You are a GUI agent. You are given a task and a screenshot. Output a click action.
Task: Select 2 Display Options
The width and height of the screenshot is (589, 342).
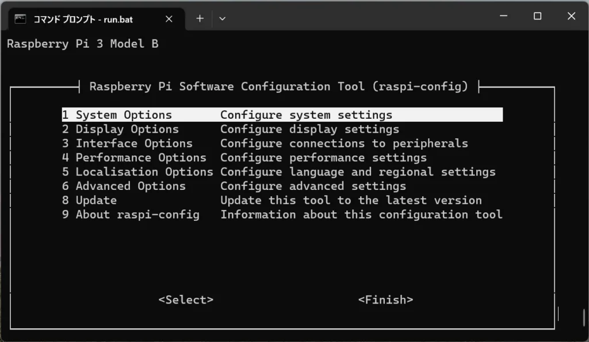(121, 129)
